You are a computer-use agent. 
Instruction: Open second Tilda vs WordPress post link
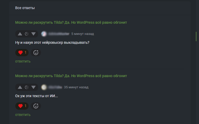[71, 76]
